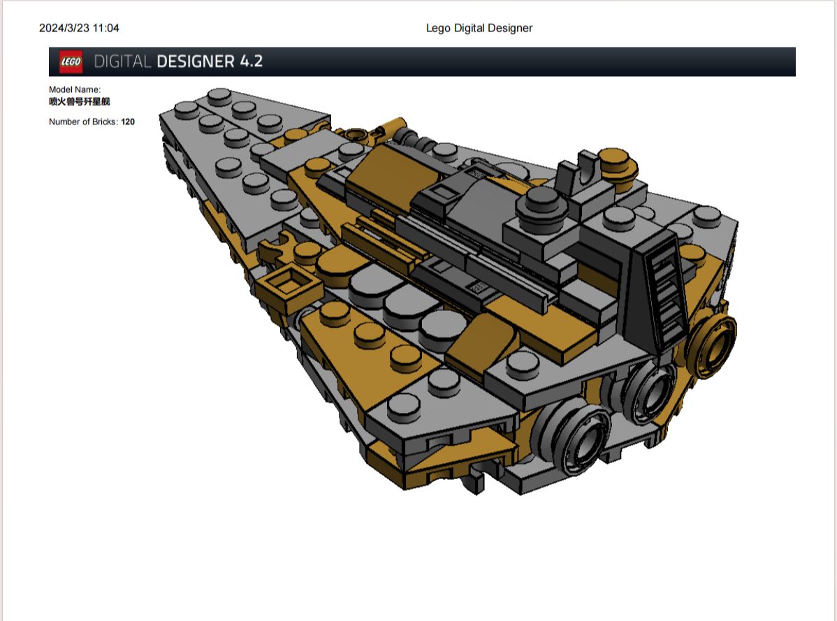
Task: Click the Model Name label
Action: (75, 89)
